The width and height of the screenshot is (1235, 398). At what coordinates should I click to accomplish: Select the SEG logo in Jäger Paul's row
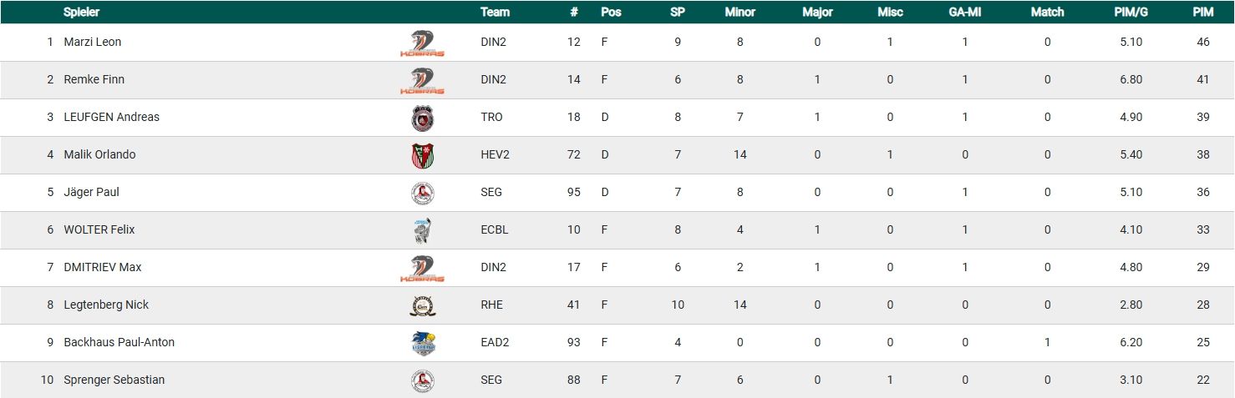tap(423, 193)
